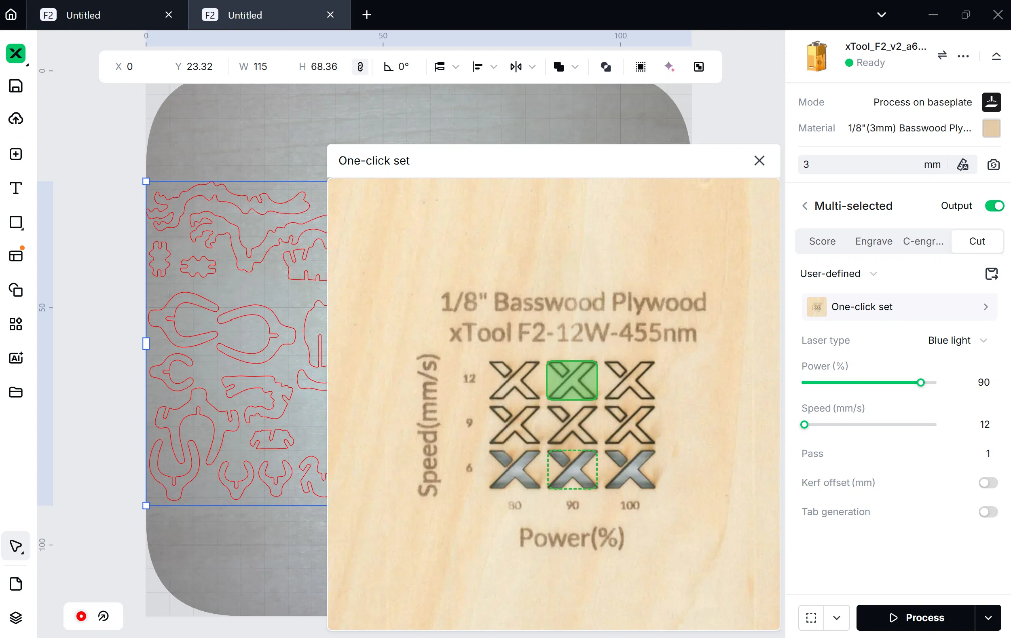Select the Text tool in left sidebar
1011x638 pixels.
coord(15,188)
